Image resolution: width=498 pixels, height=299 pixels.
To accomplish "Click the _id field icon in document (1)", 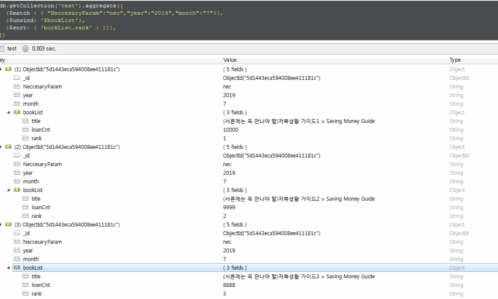I will click(17, 78).
